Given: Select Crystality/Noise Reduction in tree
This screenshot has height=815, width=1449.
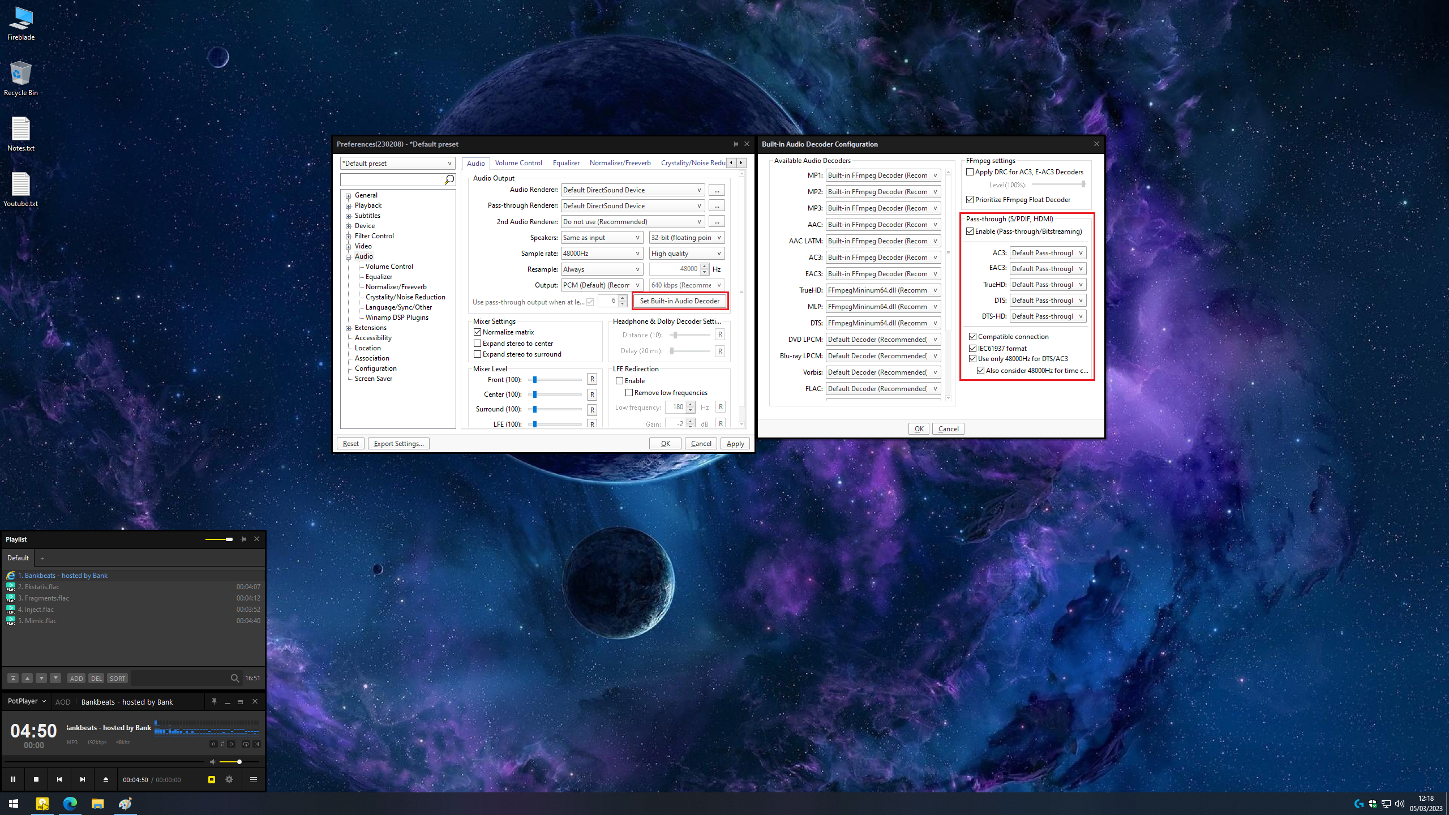Looking at the screenshot, I should tap(405, 297).
